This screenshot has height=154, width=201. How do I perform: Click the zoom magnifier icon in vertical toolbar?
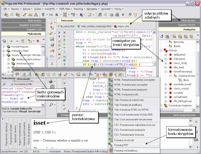(51, 104)
